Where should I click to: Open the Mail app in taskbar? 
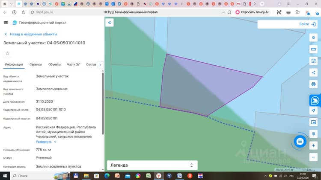click(128, 176)
